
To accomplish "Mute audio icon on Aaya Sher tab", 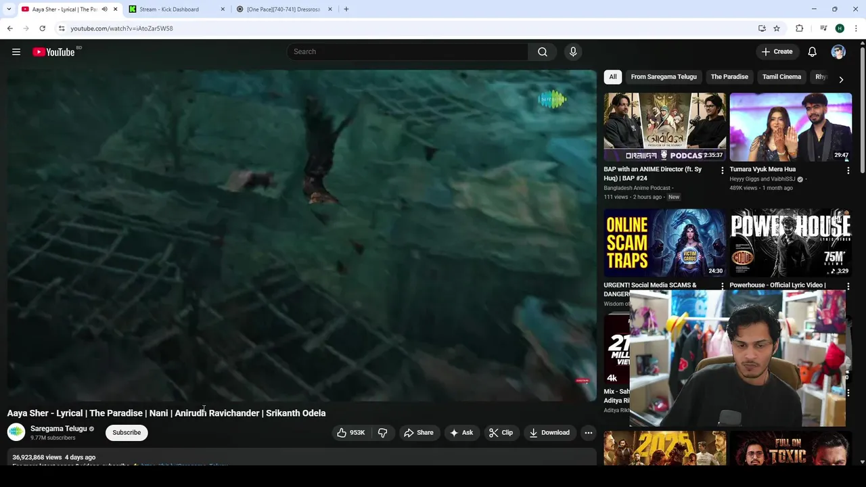I will point(104,9).
